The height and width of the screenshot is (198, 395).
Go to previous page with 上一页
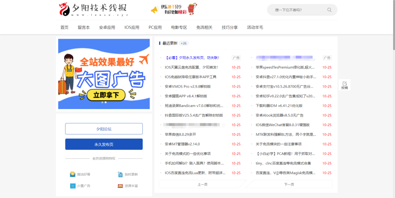[202, 184]
